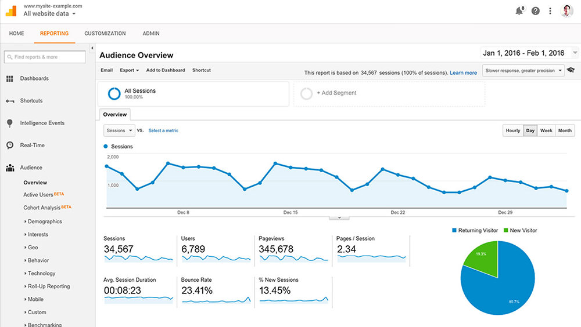Open the Sessions metric dropdown
Screen dimensions: 581x327
119,130
